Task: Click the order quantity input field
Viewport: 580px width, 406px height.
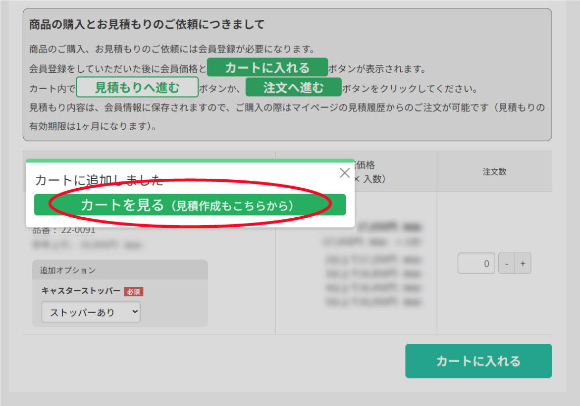Action: point(476,264)
